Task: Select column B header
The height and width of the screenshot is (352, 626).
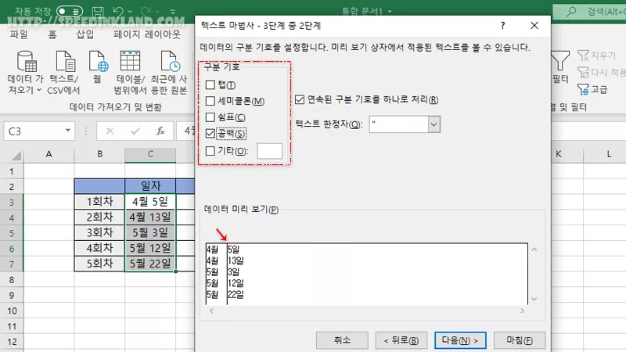Action: [99, 154]
